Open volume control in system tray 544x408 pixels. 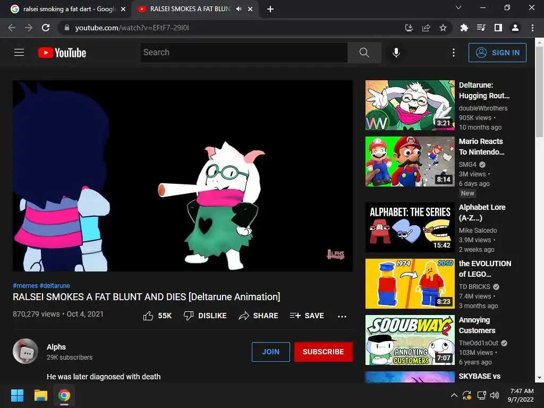point(495,395)
